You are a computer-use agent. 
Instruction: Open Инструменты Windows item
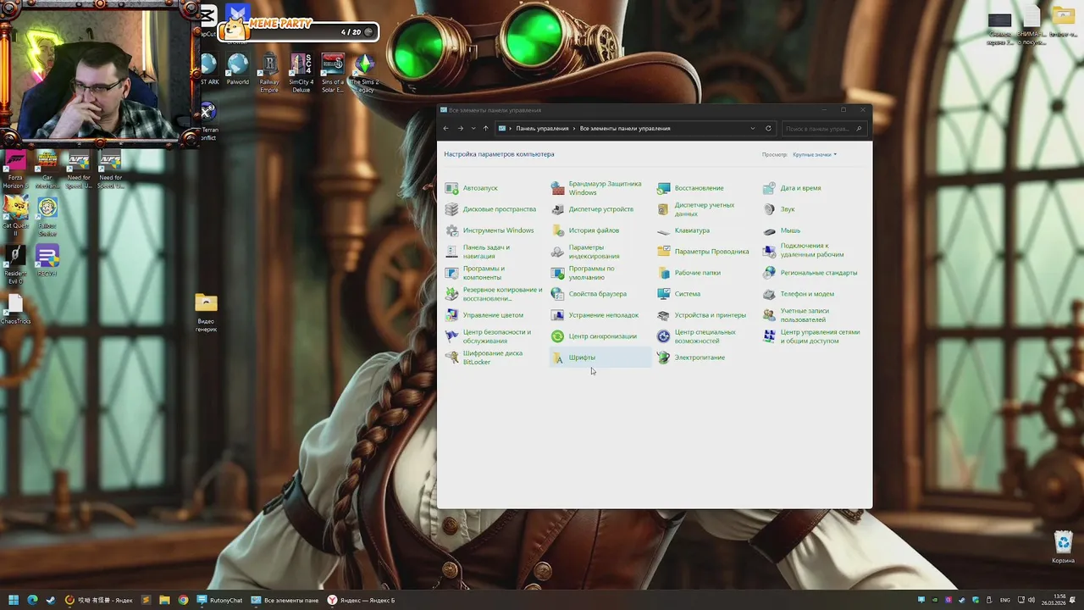pos(489,230)
